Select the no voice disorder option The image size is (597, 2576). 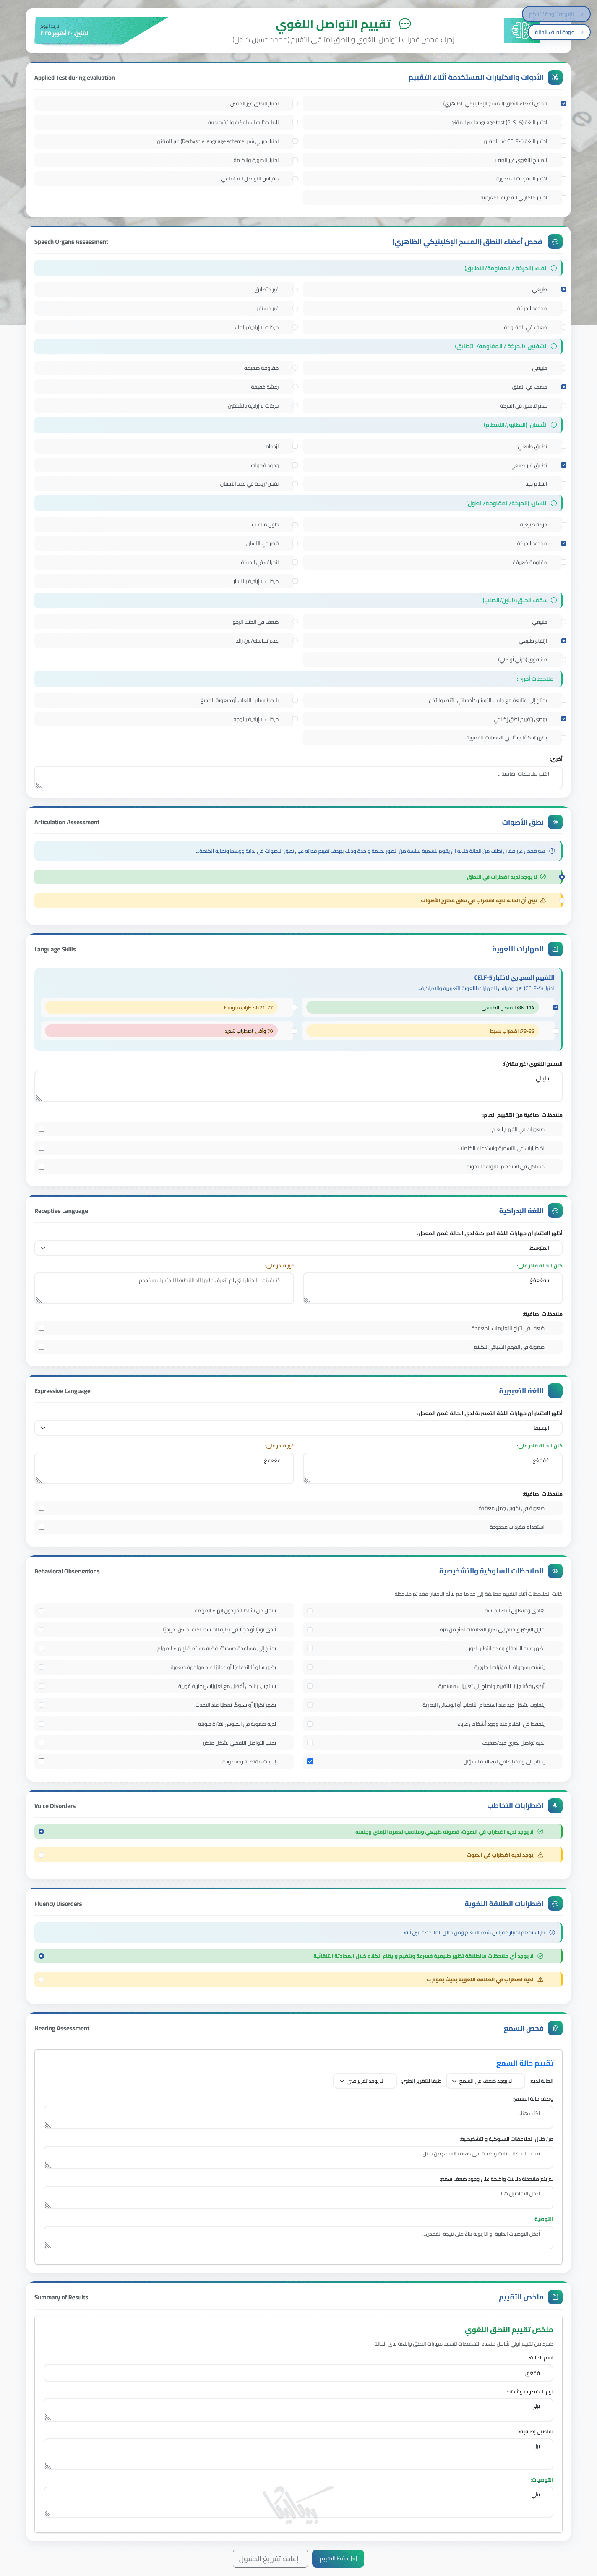[41, 1832]
